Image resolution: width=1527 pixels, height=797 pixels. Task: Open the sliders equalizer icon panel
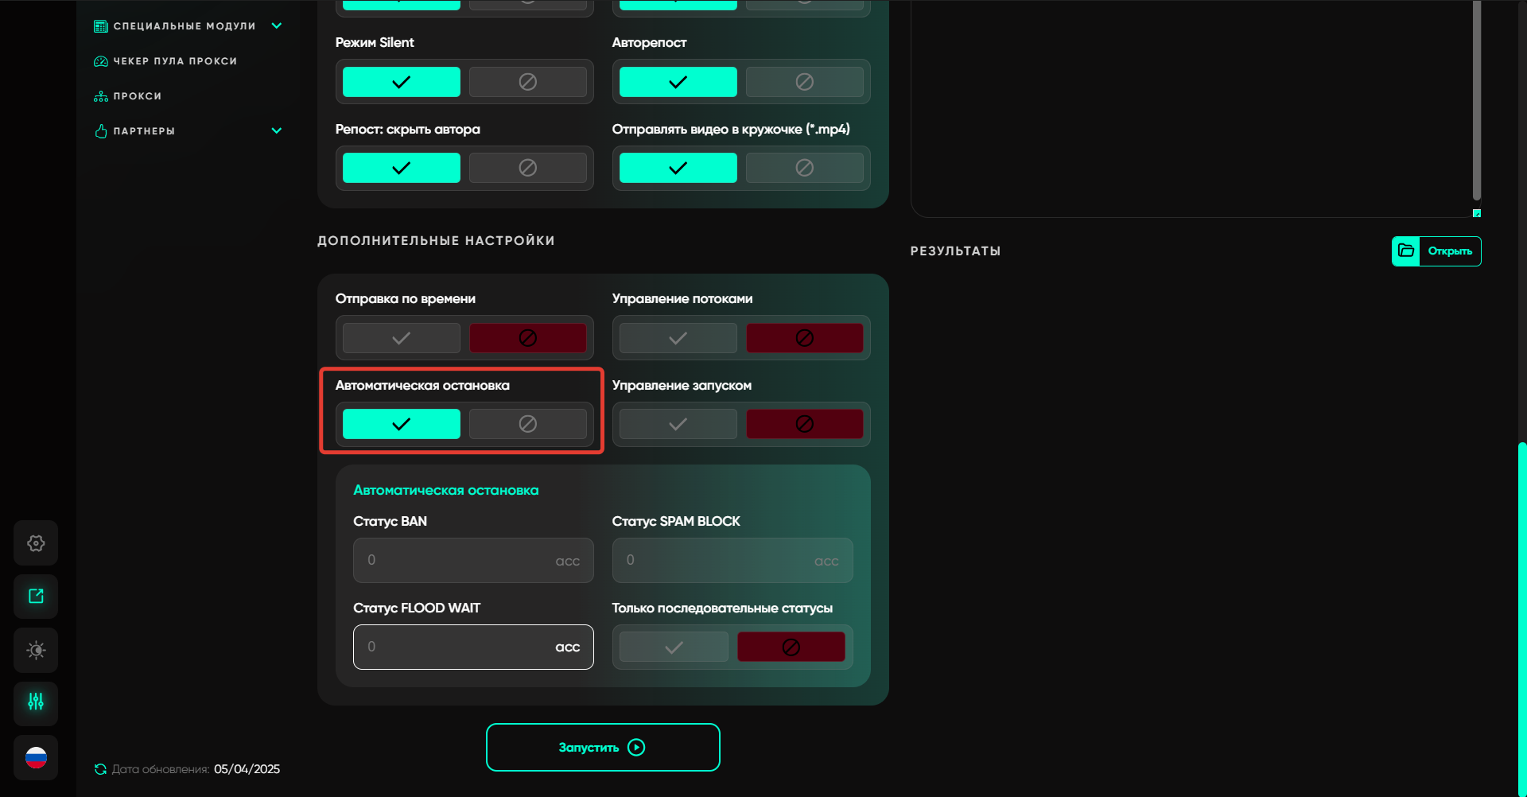click(36, 702)
